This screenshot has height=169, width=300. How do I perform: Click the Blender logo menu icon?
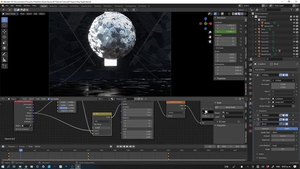click(3, 6)
